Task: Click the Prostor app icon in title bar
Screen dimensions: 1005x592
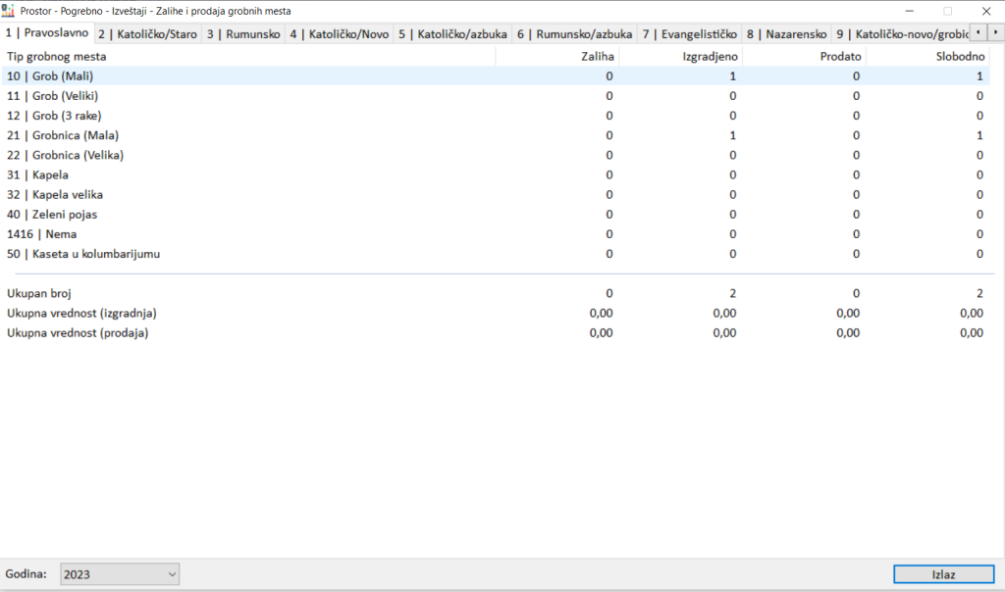Action: point(10,11)
